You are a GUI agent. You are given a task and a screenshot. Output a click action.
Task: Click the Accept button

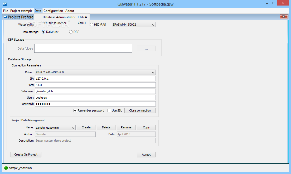click(146, 154)
